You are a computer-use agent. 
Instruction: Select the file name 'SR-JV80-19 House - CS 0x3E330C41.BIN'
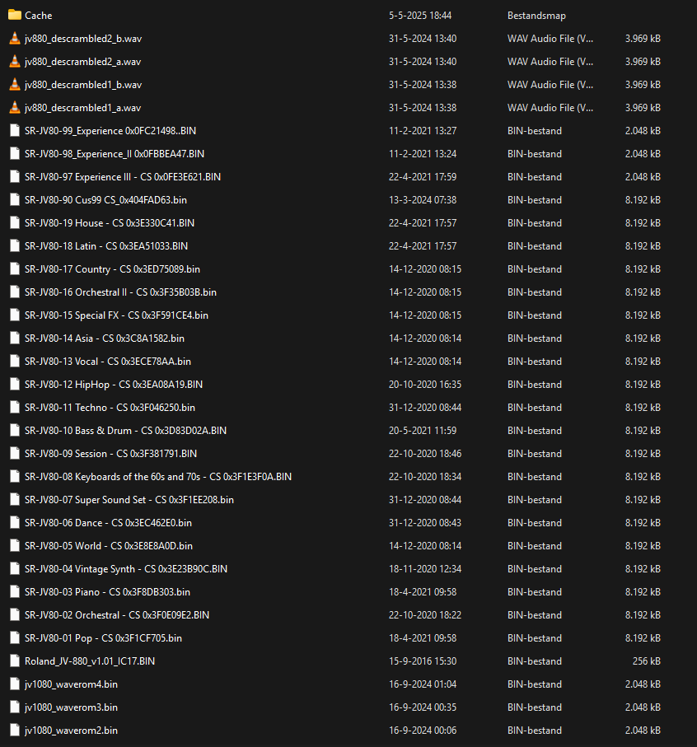click(x=110, y=223)
